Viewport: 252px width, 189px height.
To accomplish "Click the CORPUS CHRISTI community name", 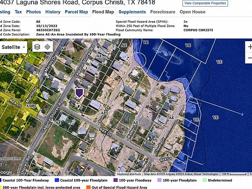I will 198,30.
